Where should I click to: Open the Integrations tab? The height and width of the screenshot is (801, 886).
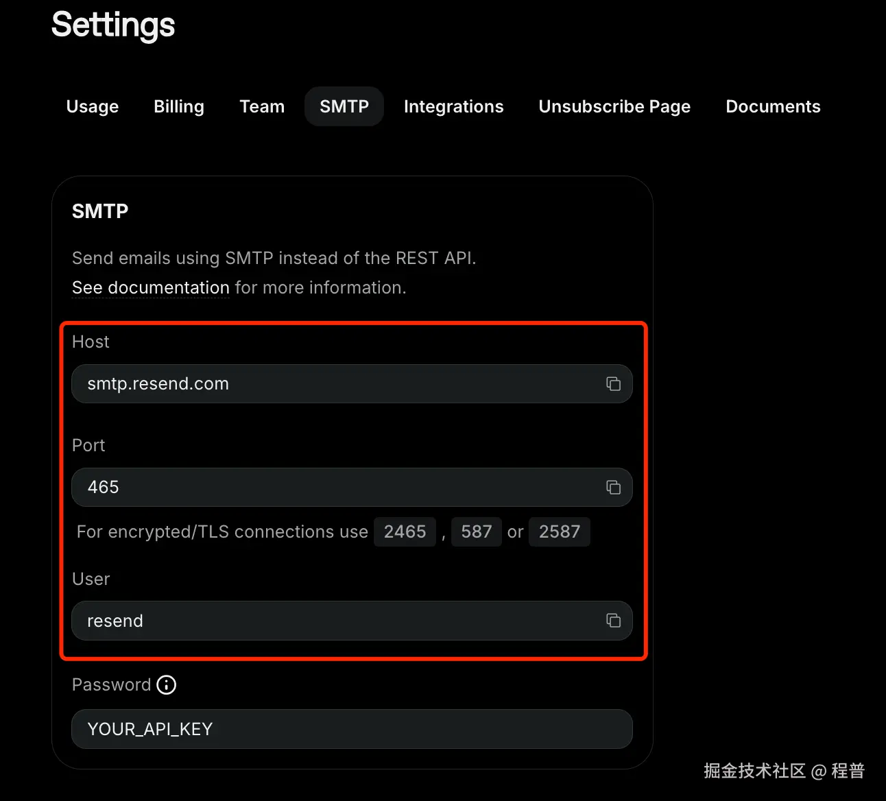(453, 107)
